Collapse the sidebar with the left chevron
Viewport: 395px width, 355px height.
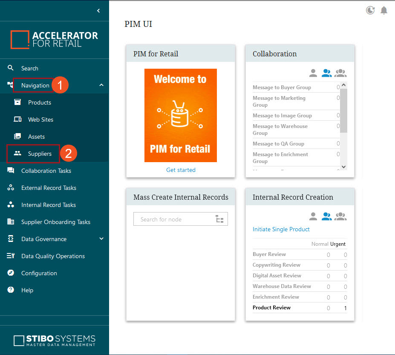coord(98,11)
